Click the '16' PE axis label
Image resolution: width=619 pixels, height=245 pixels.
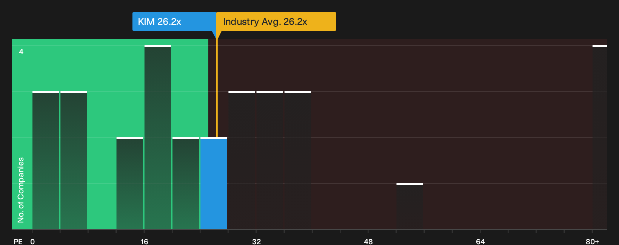(x=144, y=241)
